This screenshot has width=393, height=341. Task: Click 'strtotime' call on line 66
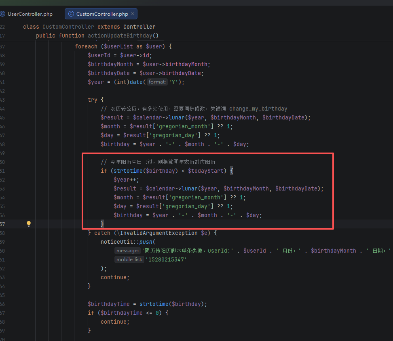(154, 304)
